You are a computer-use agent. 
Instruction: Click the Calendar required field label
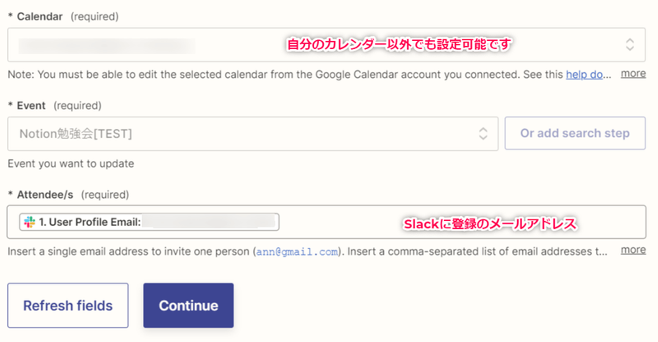pos(40,17)
